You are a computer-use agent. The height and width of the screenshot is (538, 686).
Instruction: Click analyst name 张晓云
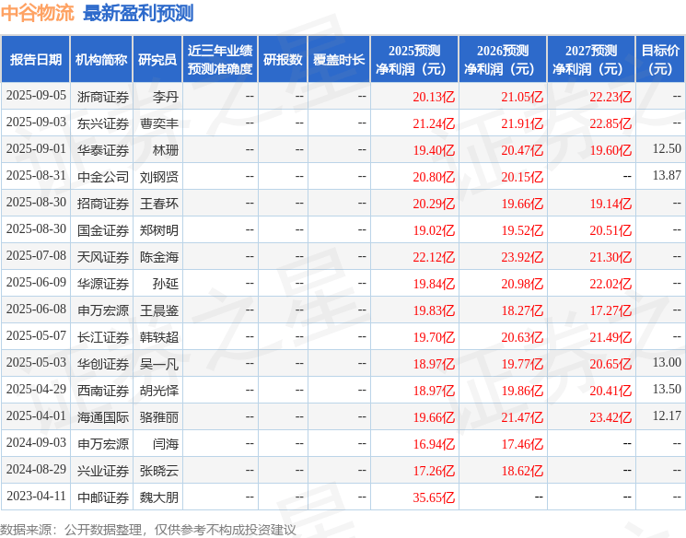pos(158,471)
